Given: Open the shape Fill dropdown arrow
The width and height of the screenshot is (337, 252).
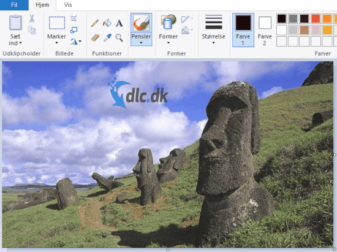Looking at the screenshot, I should click(x=192, y=29).
